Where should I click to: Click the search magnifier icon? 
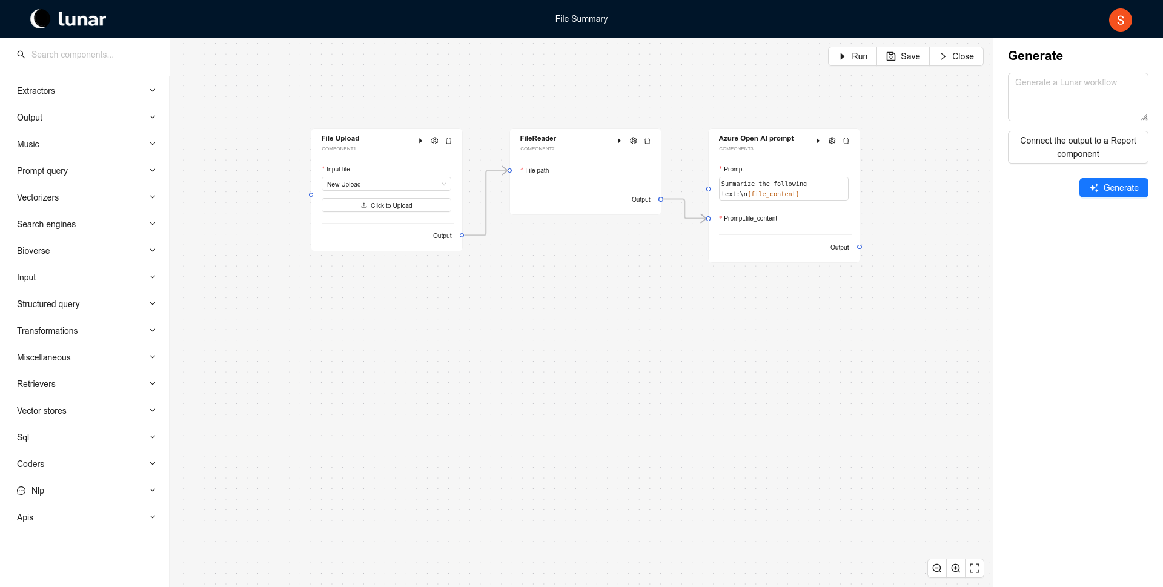[x=21, y=55]
